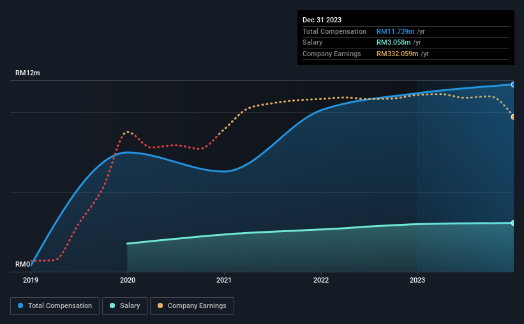Click the 2021 x-axis label
This screenshot has width=524, height=324.
coord(224,280)
